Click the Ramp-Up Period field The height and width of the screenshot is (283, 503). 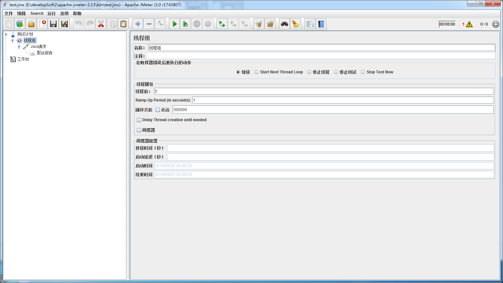[x=343, y=100]
